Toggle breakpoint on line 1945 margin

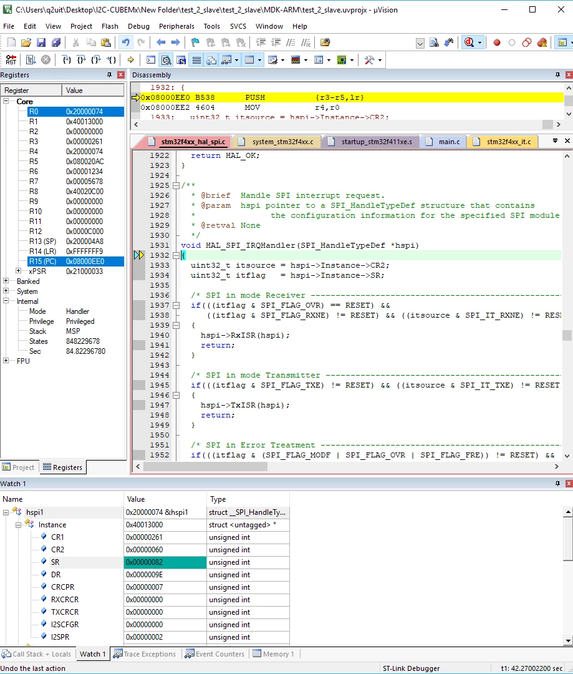[139, 385]
